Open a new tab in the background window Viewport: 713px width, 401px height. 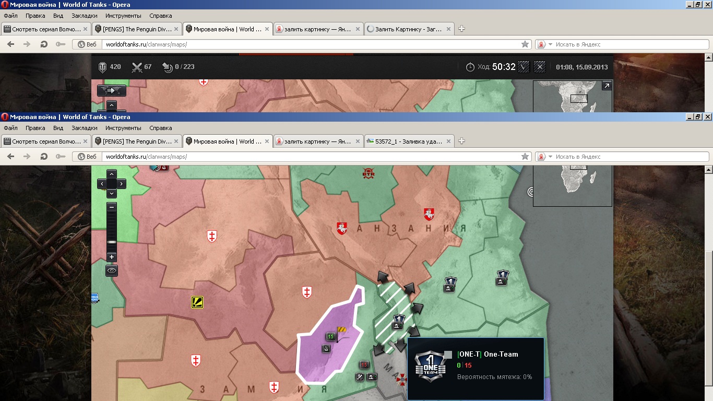pyautogui.click(x=461, y=29)
